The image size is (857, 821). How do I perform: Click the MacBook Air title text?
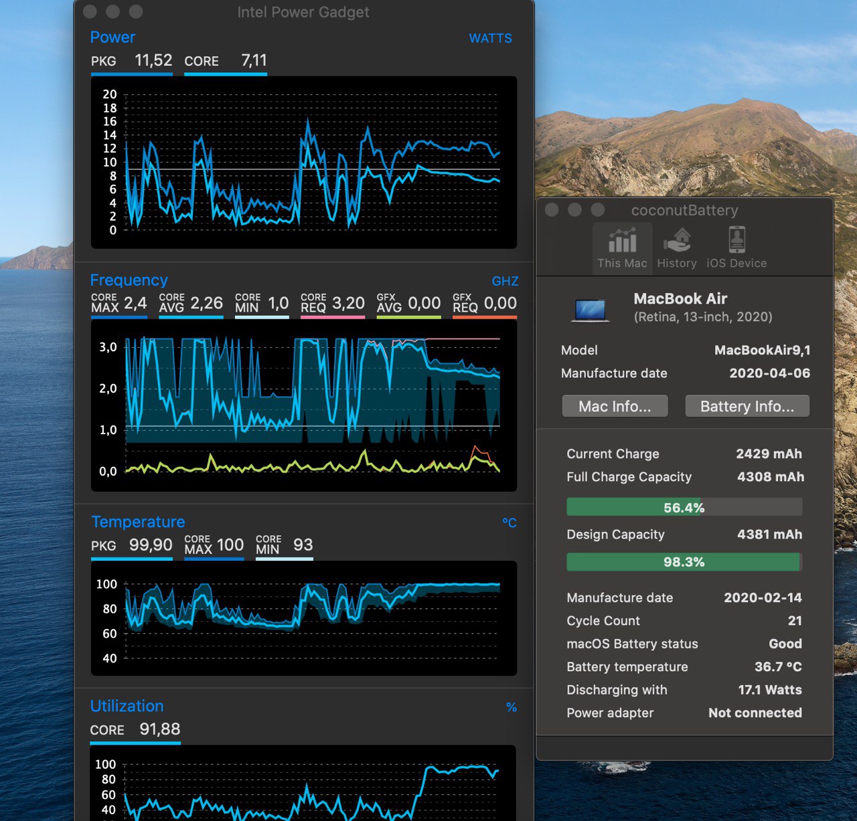coord(680,298)
